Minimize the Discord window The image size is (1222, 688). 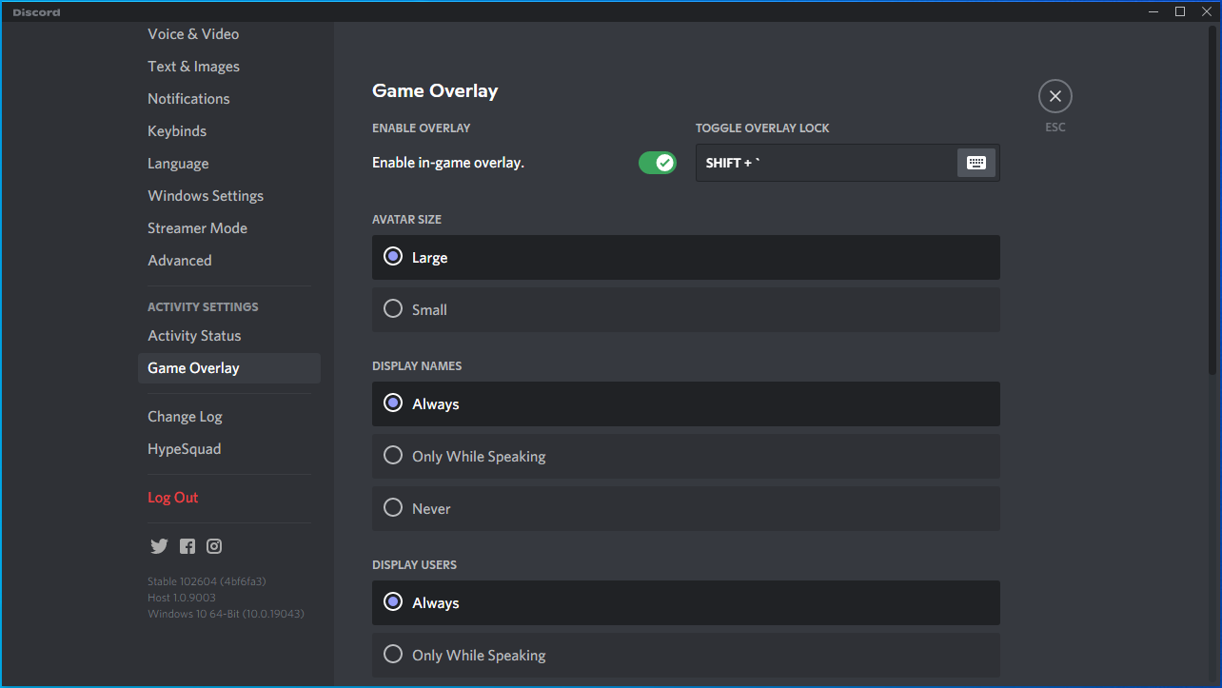[1154, 11]
